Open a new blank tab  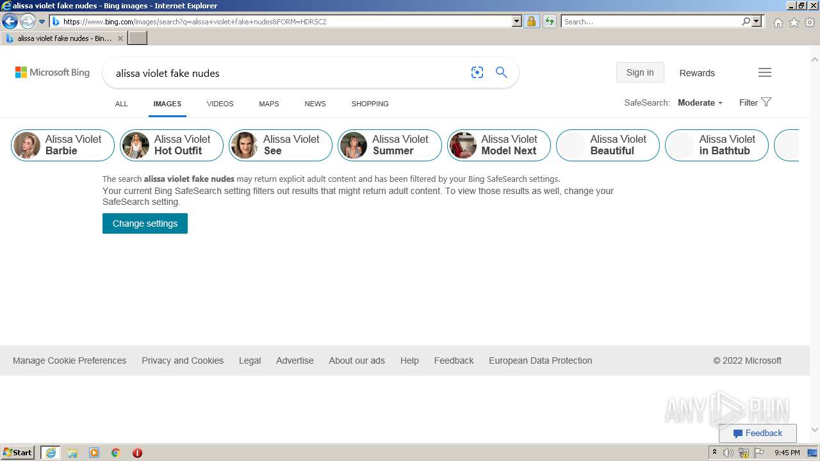pos(138,38)
